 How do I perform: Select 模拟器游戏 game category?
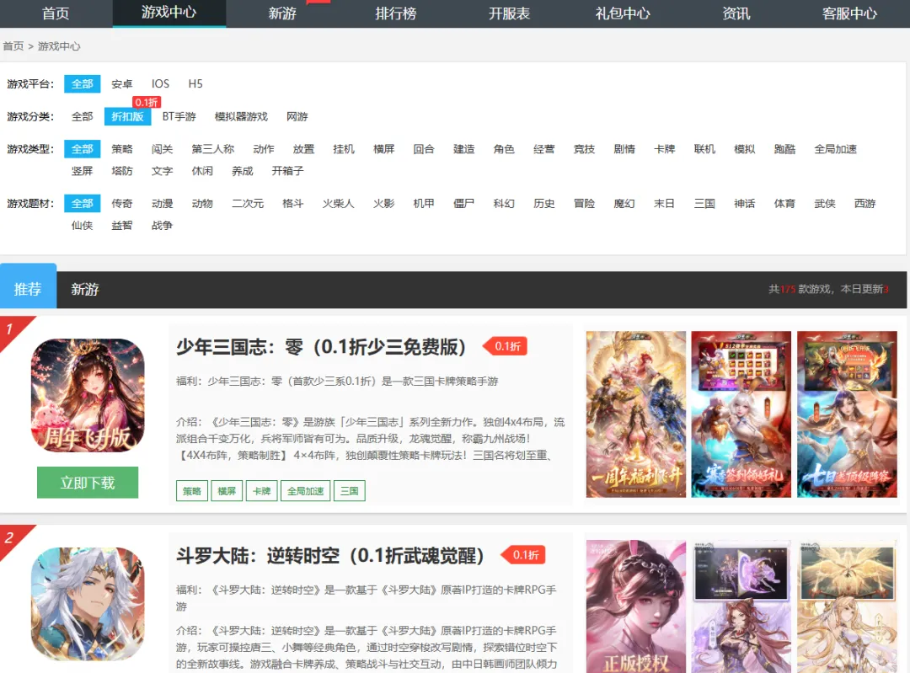[242, 116]
